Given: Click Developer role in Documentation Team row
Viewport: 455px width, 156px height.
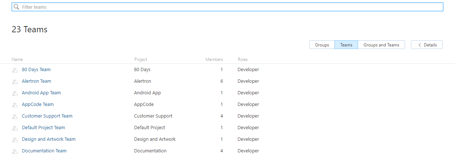Looking at the screenshot, I should (x=248, y=151).
